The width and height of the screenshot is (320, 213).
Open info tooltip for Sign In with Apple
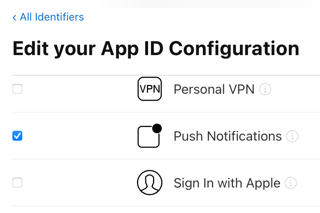(291, 183)
